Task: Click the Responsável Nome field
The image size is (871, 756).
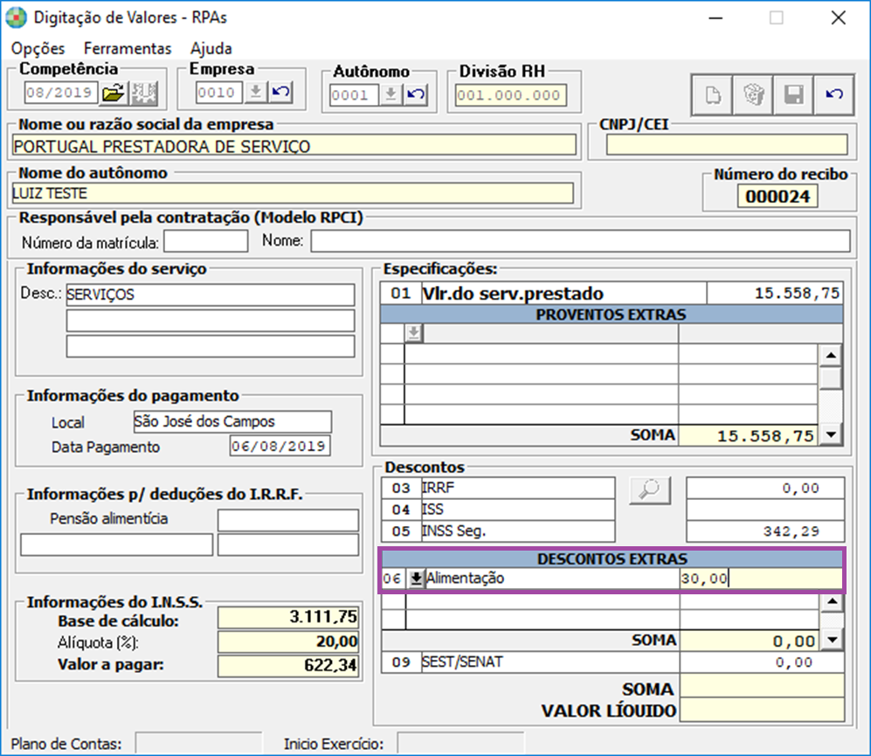Action: coord(580,241)
